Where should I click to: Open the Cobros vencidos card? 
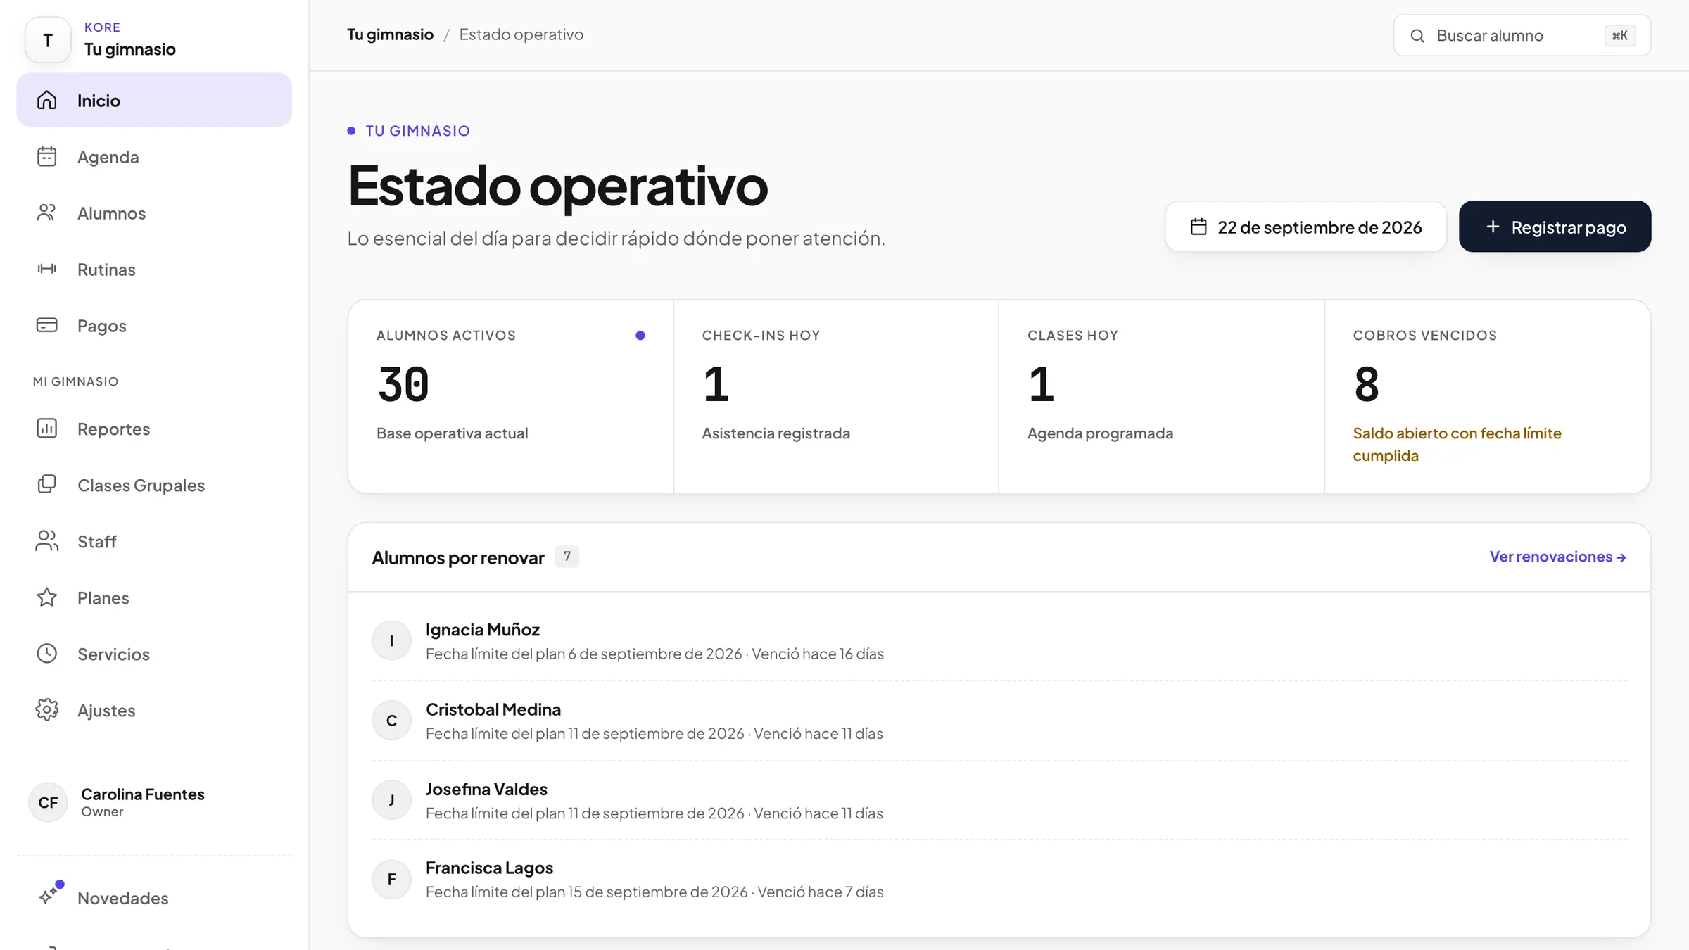point(1487,396)
